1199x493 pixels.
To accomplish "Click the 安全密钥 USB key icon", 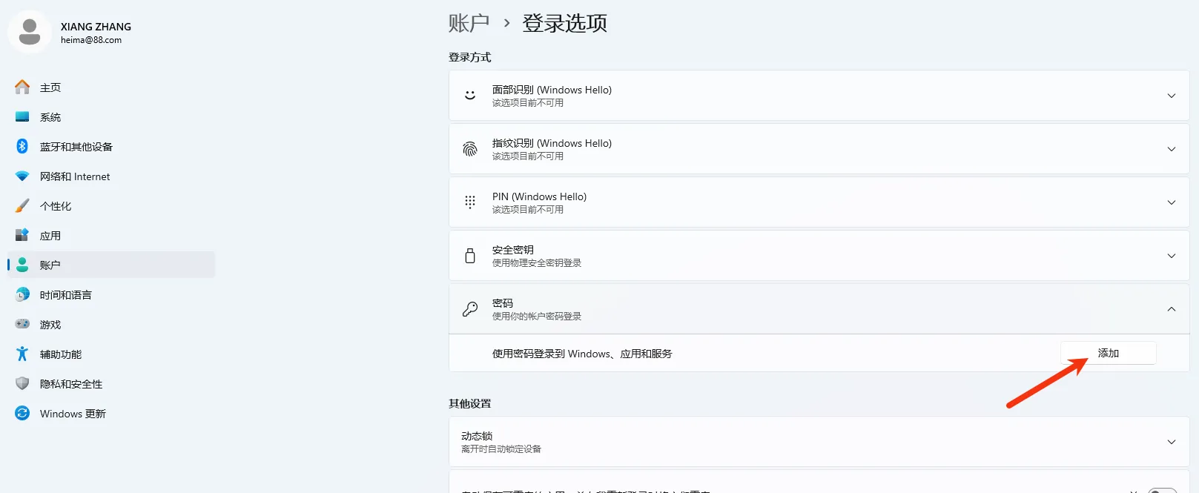I will point(470,256).
